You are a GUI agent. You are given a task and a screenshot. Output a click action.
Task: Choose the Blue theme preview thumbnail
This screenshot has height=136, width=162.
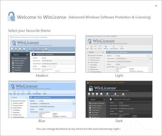point(42,99)
